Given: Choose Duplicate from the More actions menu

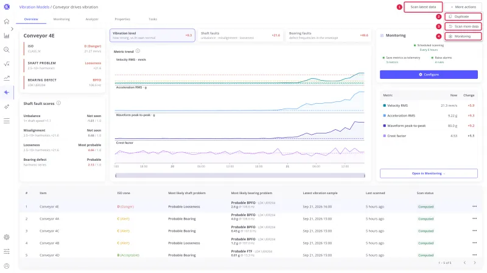Looking at the screenshot, I should 463,16.
